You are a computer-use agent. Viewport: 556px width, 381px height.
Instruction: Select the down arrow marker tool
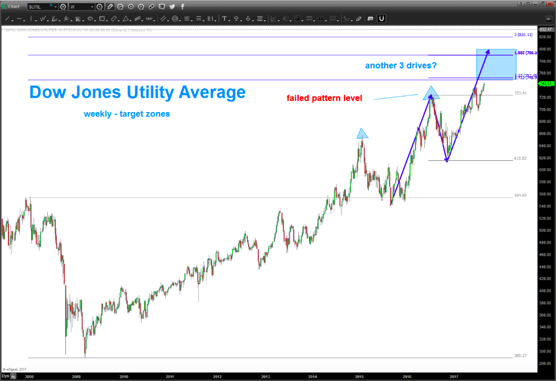248,19
